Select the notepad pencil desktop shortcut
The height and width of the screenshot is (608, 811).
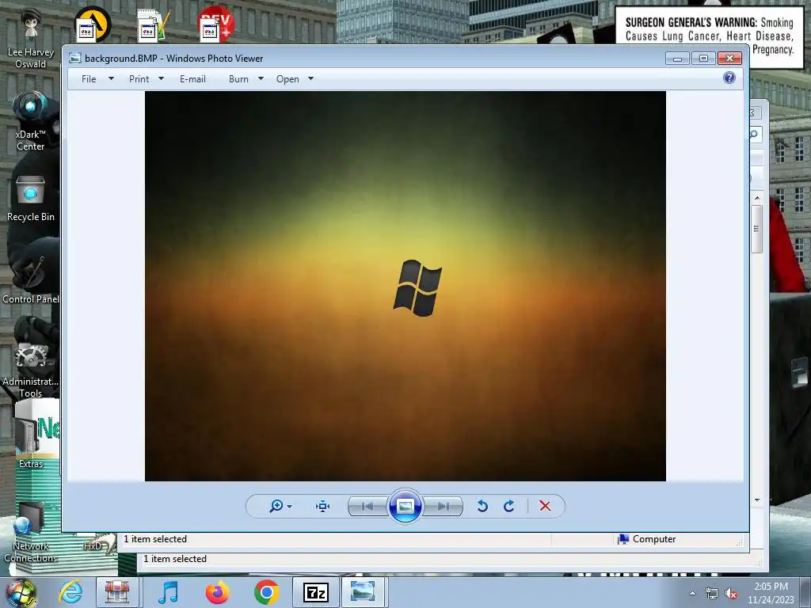point(154,25)
